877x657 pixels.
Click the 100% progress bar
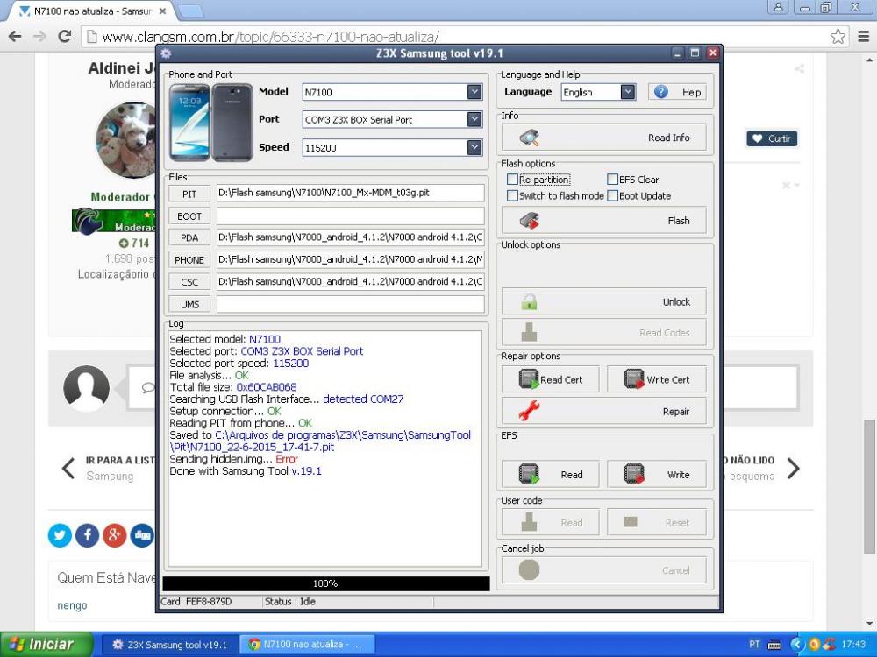point(325,583)
